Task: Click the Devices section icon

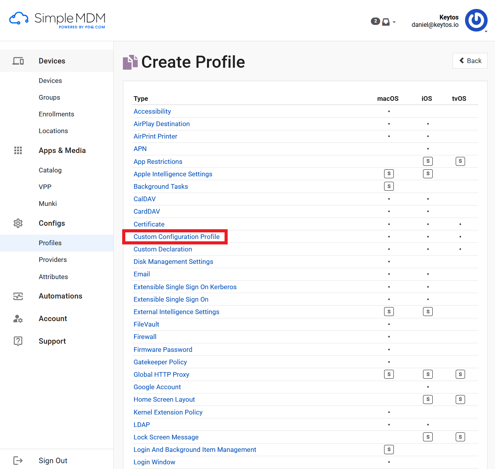Action: point(18,61)
